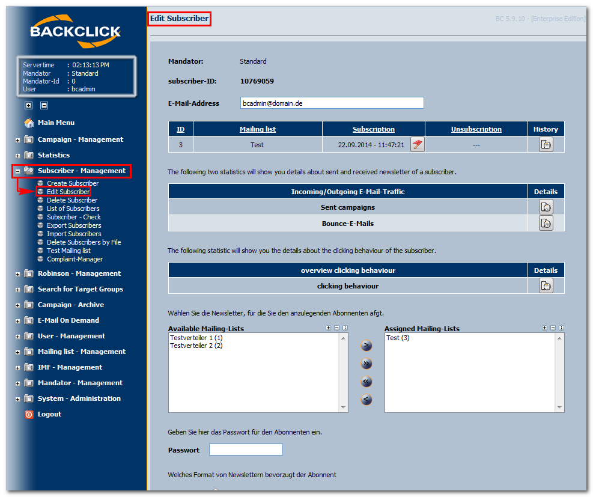Click Logout in the sidebar

click(x=49, y=414)
